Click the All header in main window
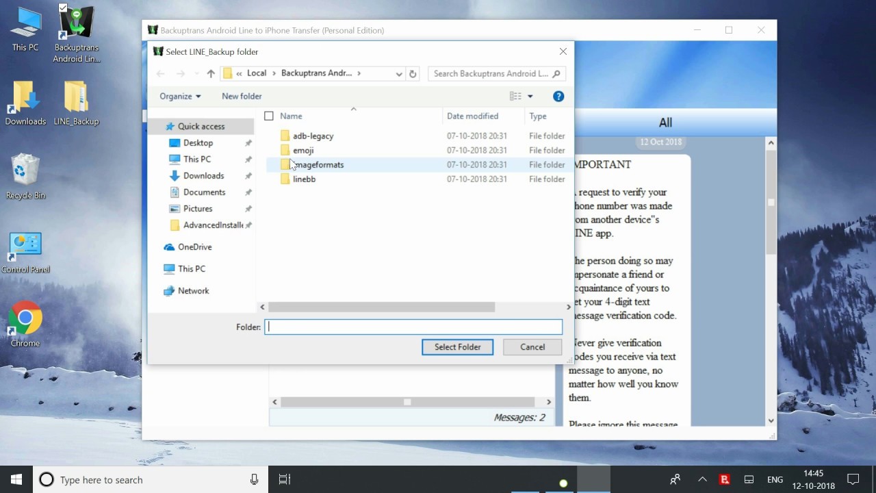876x493 pixels. [x=665, y=123]
